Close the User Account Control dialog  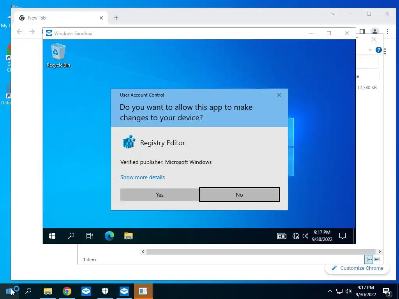click(279, 95)
